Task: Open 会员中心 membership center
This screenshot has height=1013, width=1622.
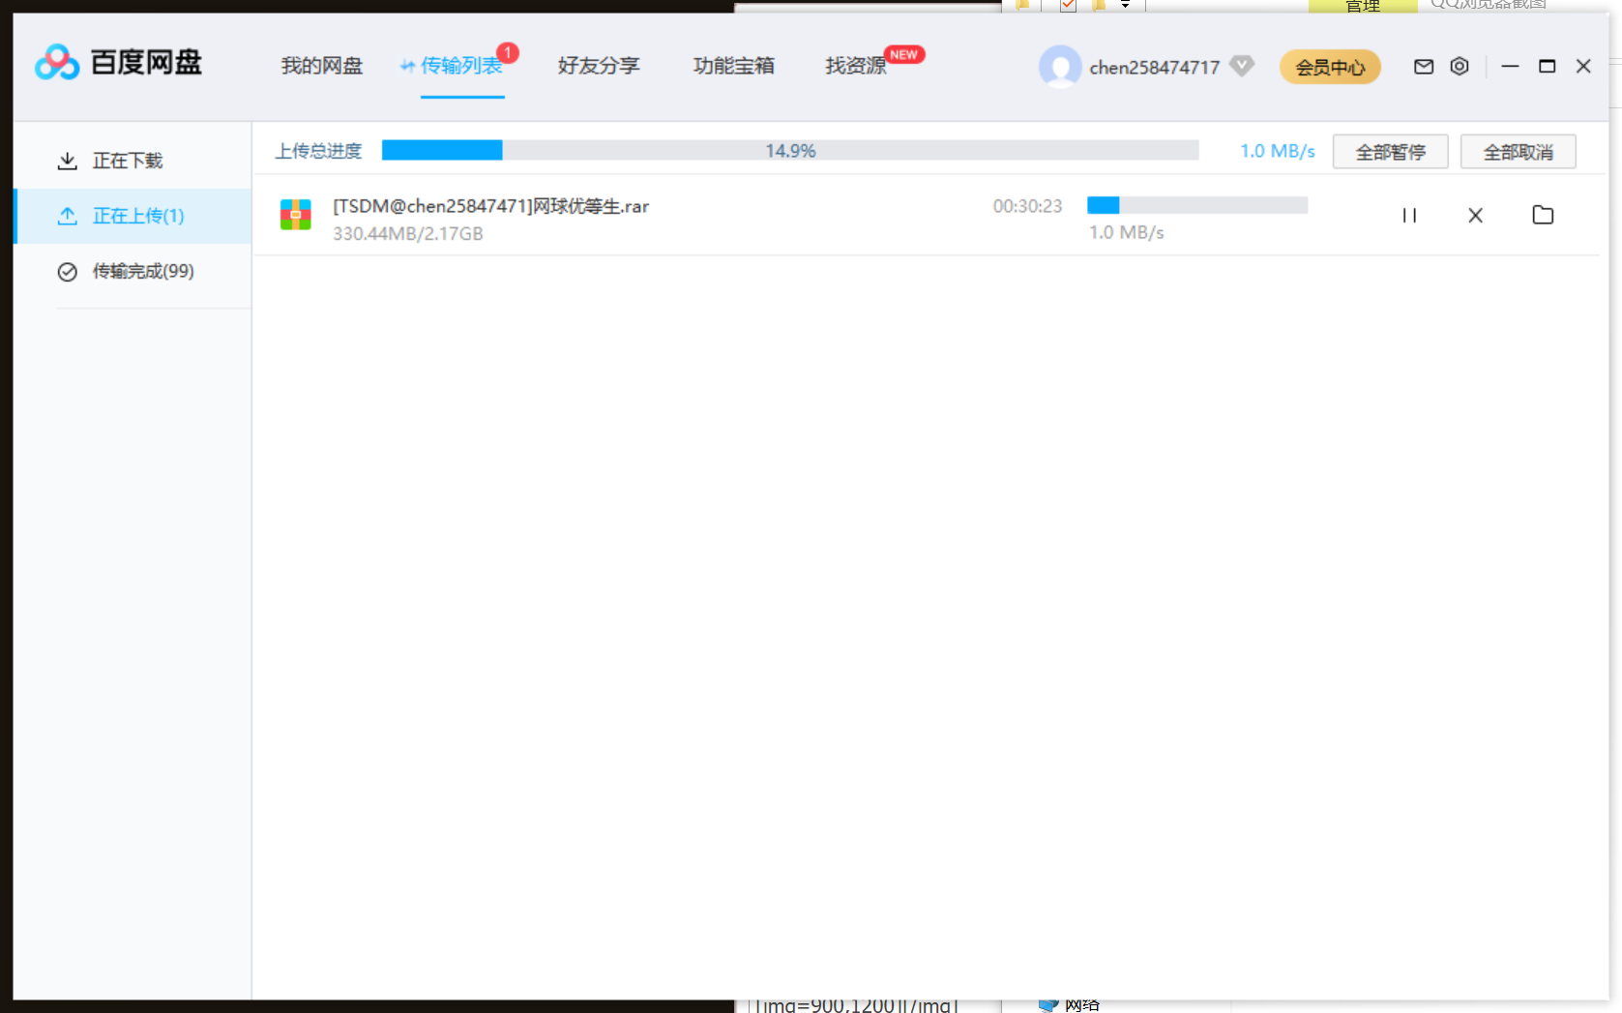Action: point(1330,67)
